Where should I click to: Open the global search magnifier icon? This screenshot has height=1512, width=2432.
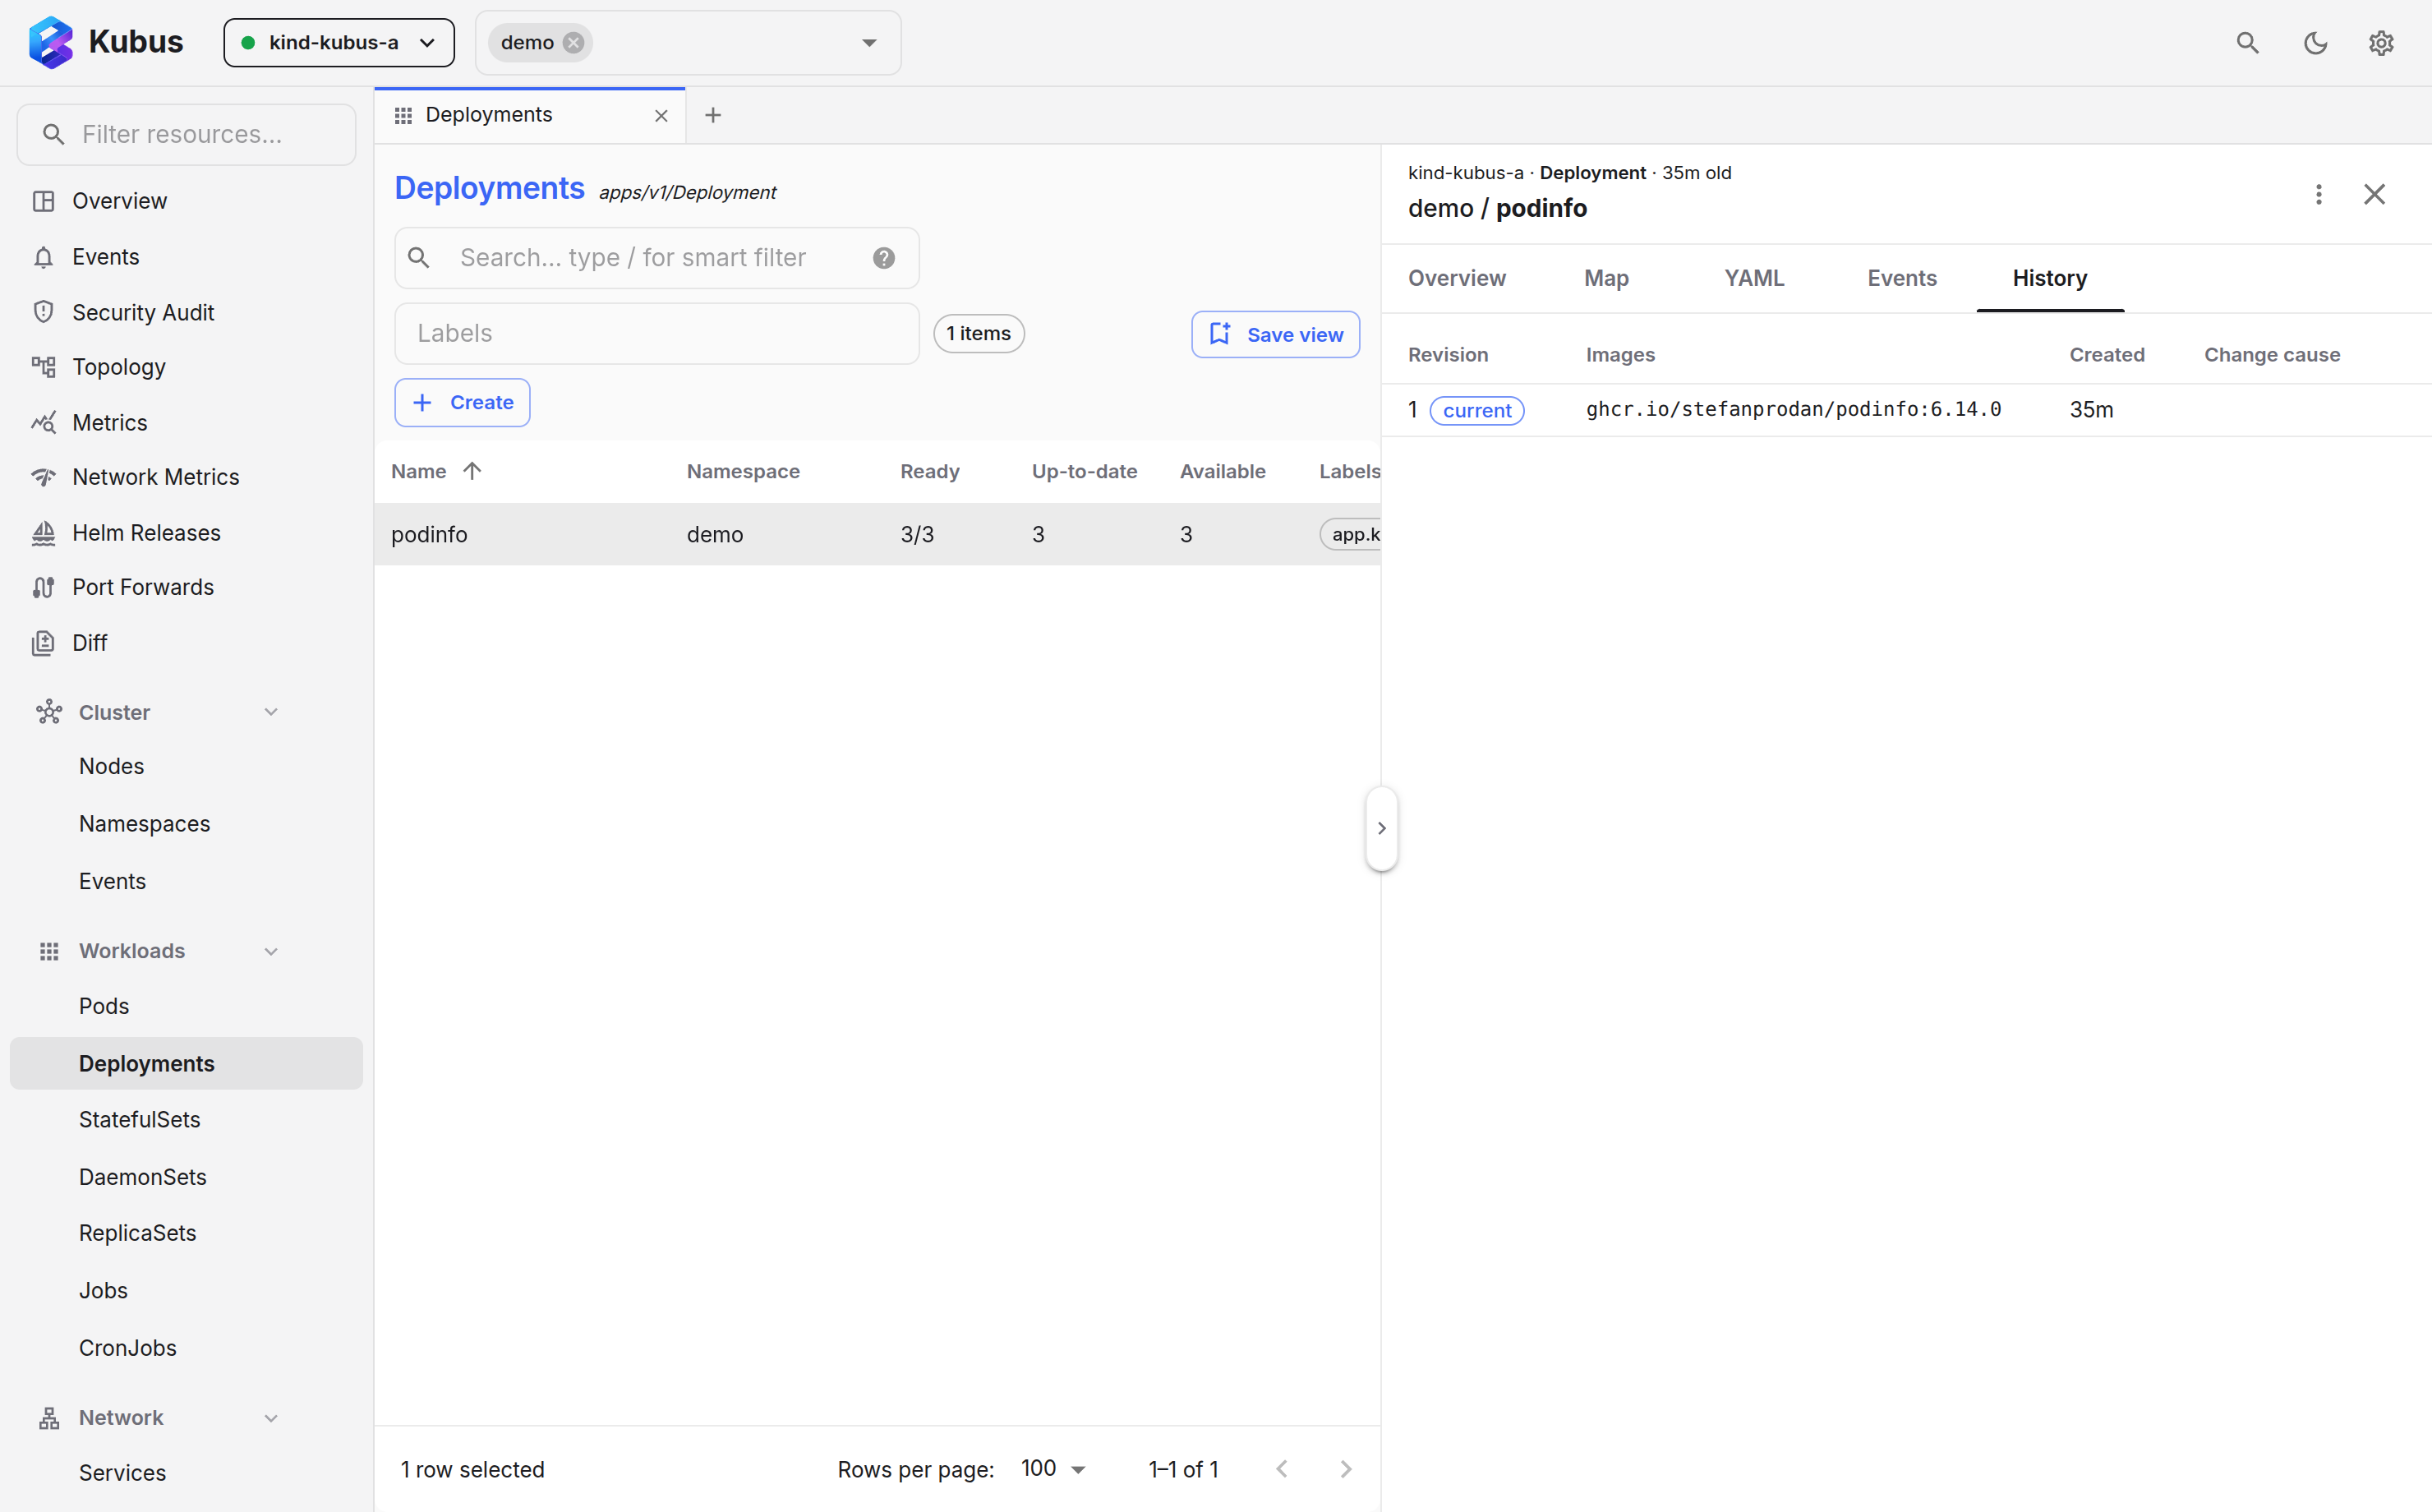(2247, 42)
